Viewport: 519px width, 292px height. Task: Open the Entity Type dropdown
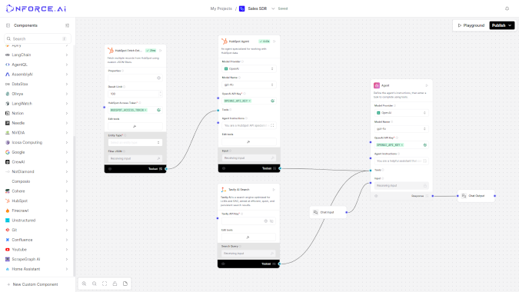pyautogui.click(x=135, y=142)
